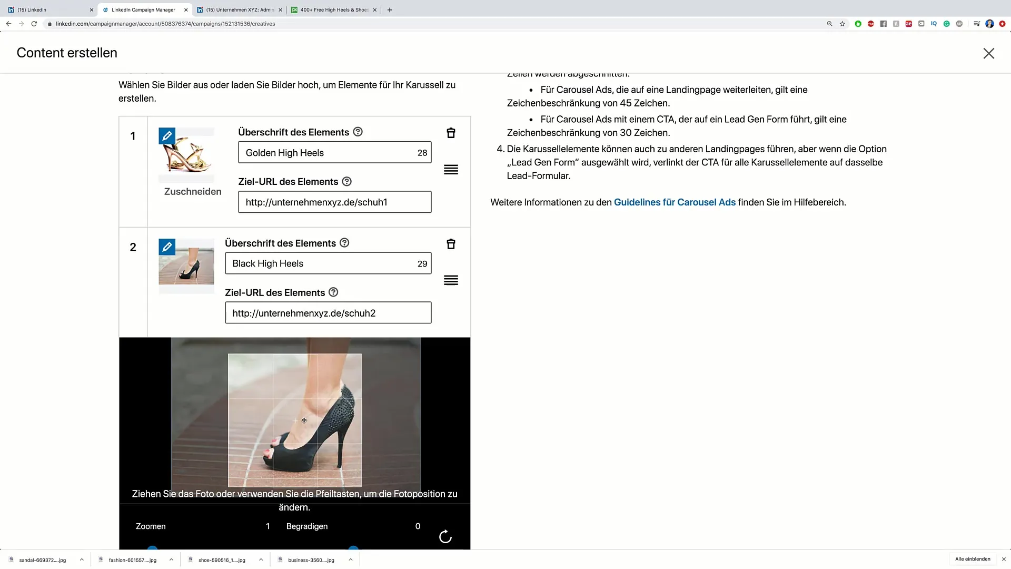
Task: Click the edit pencil icon on the black heels image
Action: click(x=167, y=247)
